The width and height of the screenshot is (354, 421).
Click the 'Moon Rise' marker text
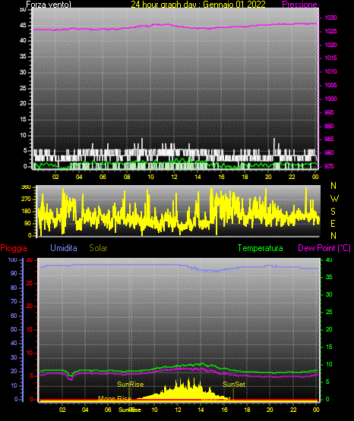(115, 398)
